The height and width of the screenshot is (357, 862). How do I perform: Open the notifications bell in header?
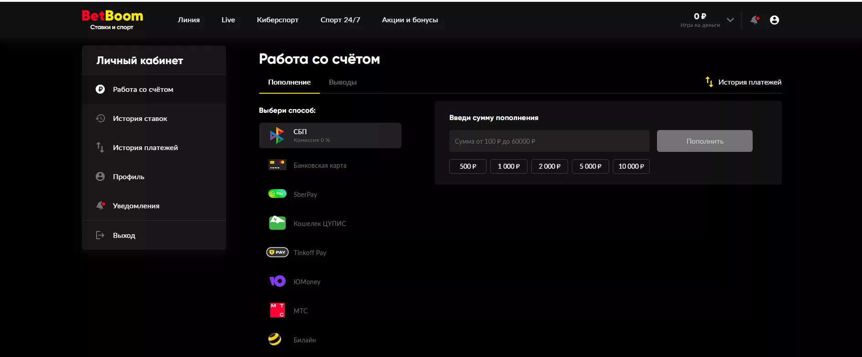(755, 20)
